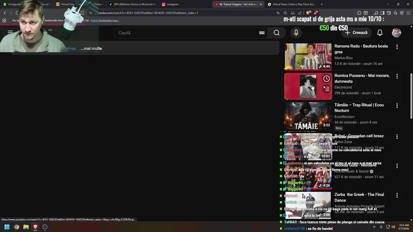
Task: Show hidden system tray icons
Action: pyautogui.click(x=374, y=227)
